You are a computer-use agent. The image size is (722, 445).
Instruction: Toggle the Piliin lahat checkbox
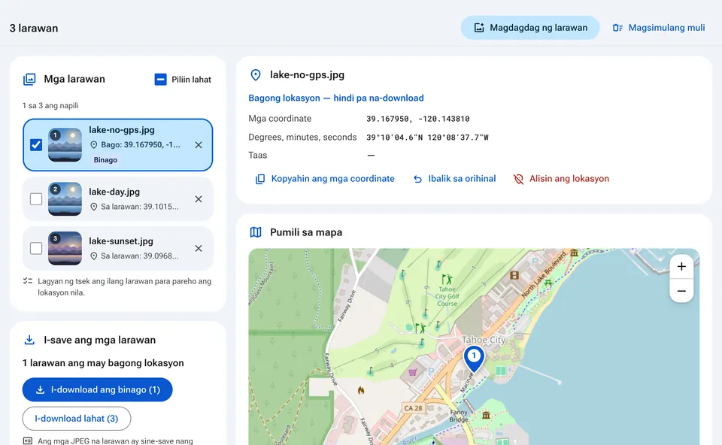[x=160, y=80]
